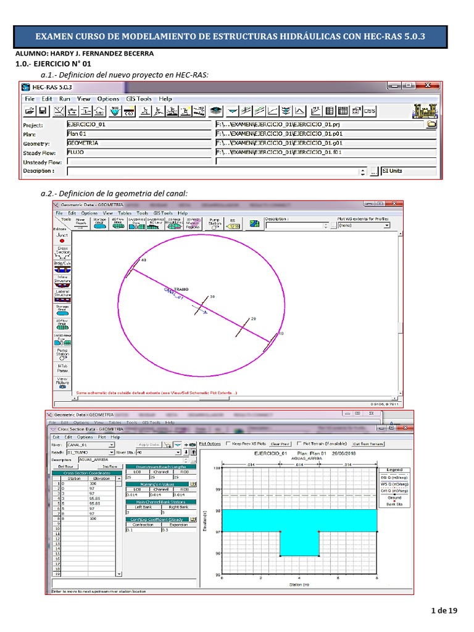Click the help icon beside Manning's n Values
Screen dimensions: 474x632
(193, 484)
